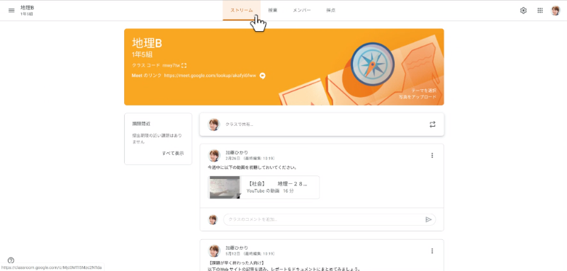Click the 期限間近 card heading
Viewport: 567px width, 271px height.
tap(141, 124)
